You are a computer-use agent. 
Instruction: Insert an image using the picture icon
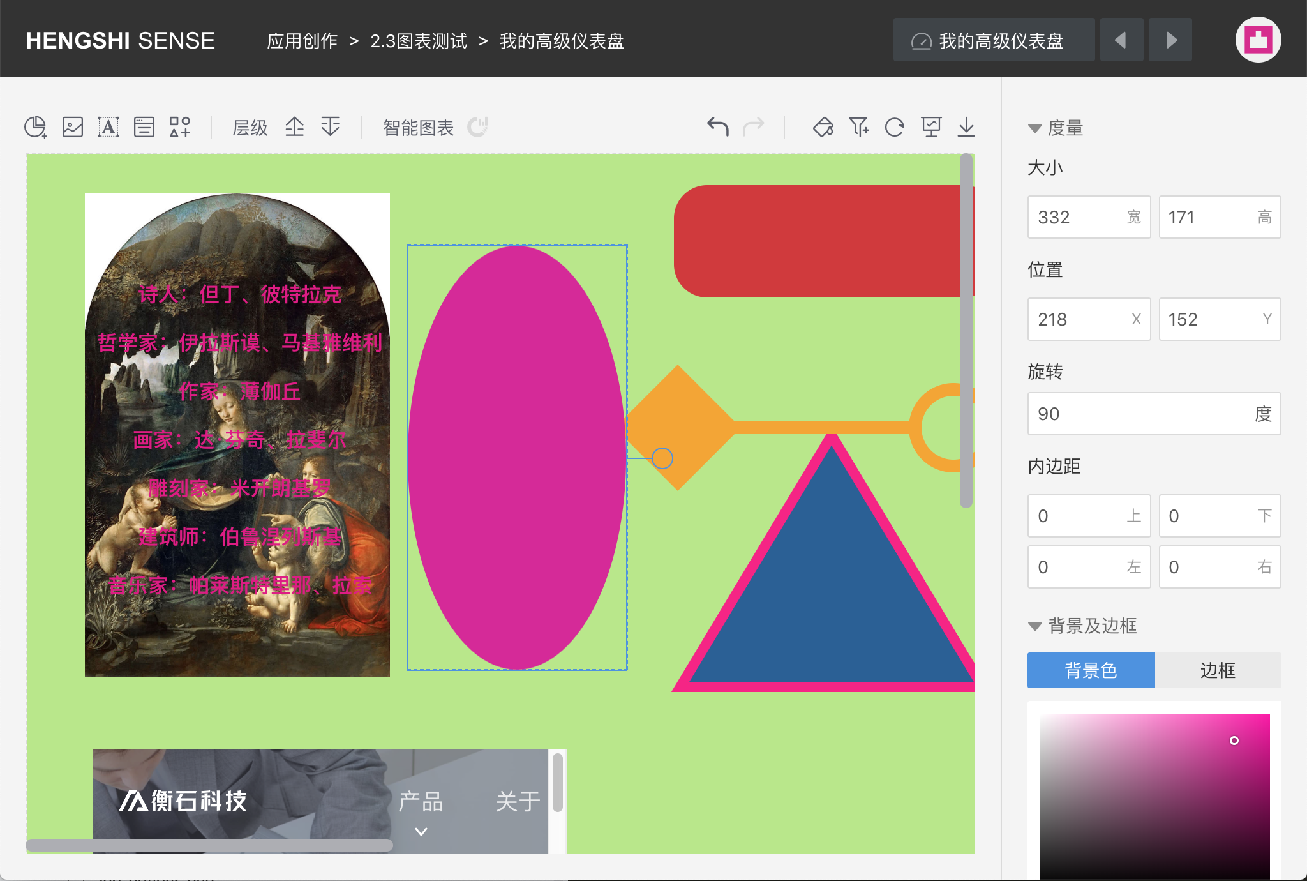[73, 127]
